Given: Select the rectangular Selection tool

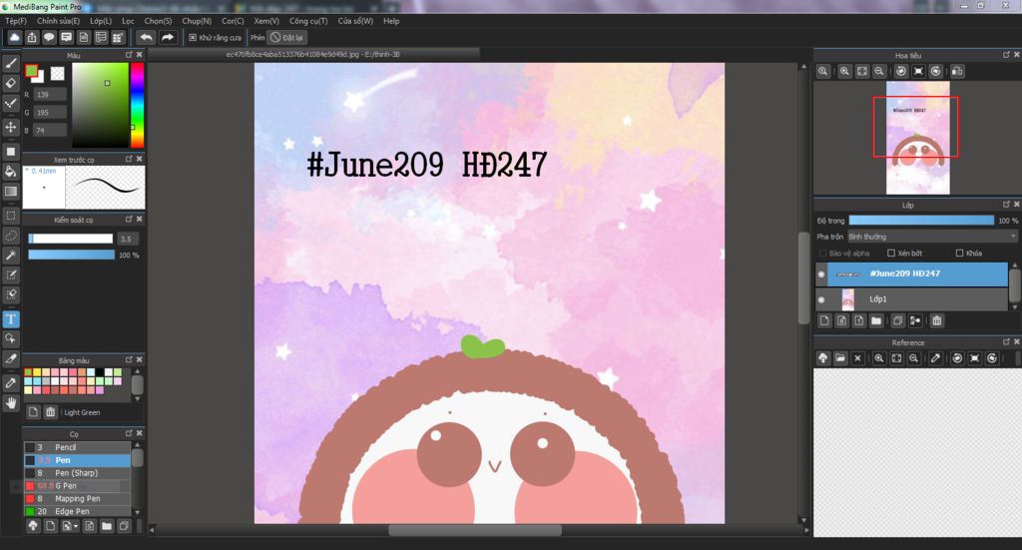Looking at the screenshot, I should click(10, 215).
